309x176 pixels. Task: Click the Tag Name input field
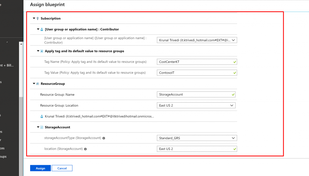point(197,62)
